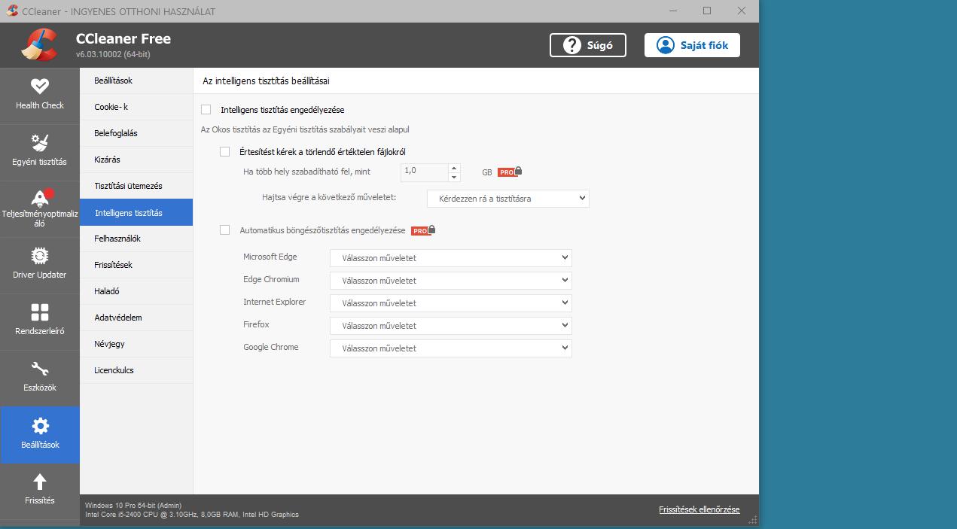
Task: Click the PRO lock badge beside GB
Action: 510,172
